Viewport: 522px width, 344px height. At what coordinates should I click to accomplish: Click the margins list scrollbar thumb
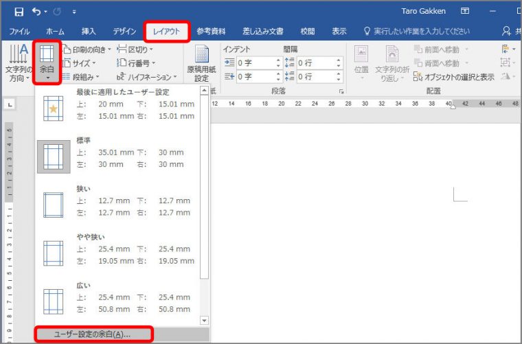pos(204,186)
